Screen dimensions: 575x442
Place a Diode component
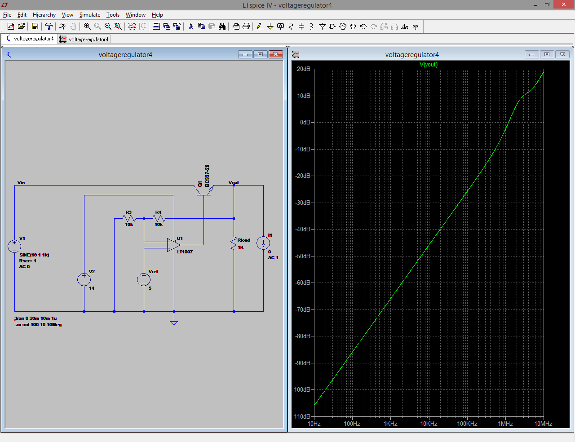322,27
